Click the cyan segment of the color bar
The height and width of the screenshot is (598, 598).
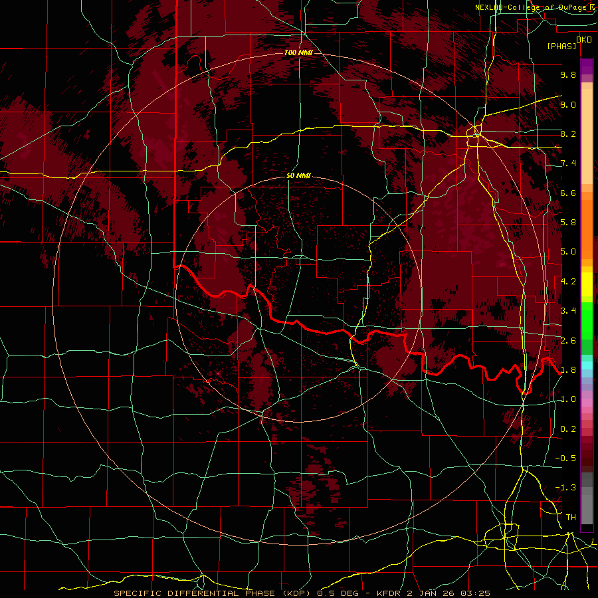[x=587, y=365]
